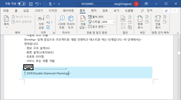
Task: Click text 서비스 또는 제품 개발
Action: (40, 61)
